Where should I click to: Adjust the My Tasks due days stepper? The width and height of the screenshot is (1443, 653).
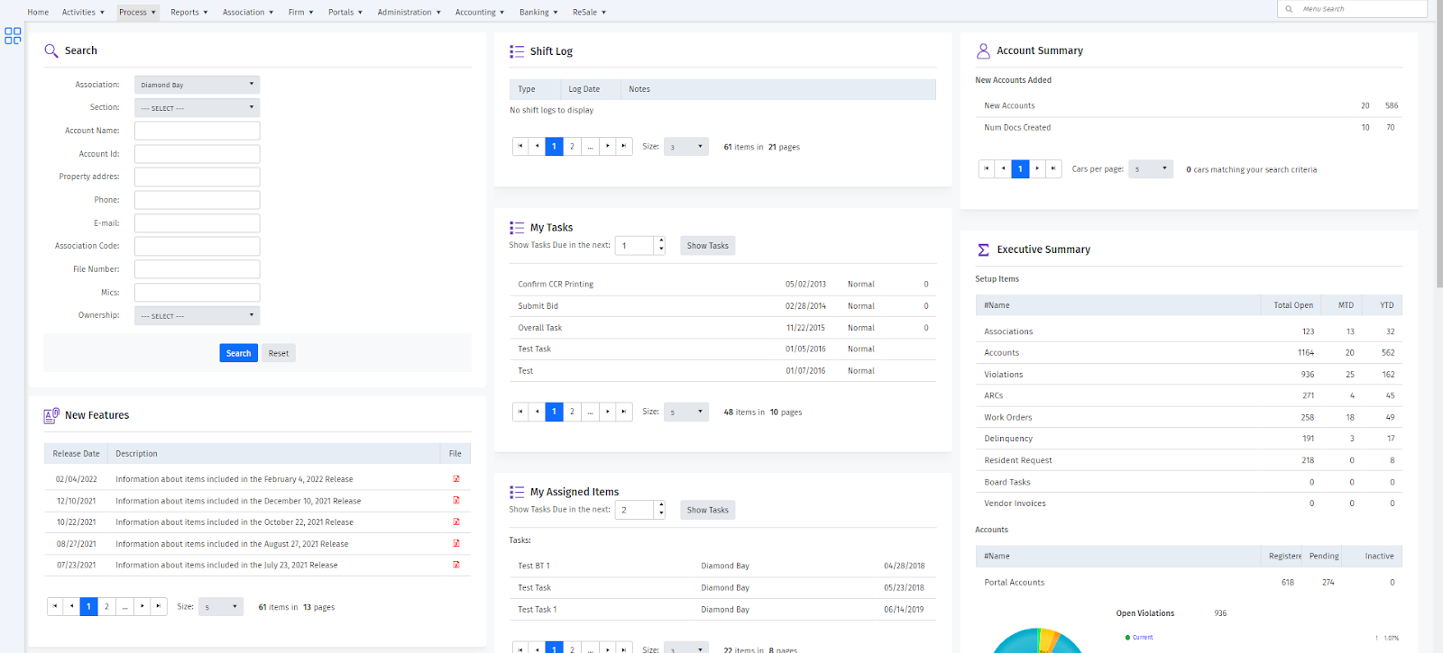pyautogui.click(x=661, y=245)
